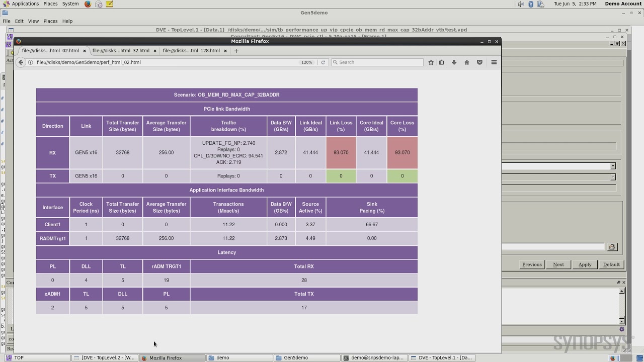Switch to the html_32 tab

[x=121, y=51]
